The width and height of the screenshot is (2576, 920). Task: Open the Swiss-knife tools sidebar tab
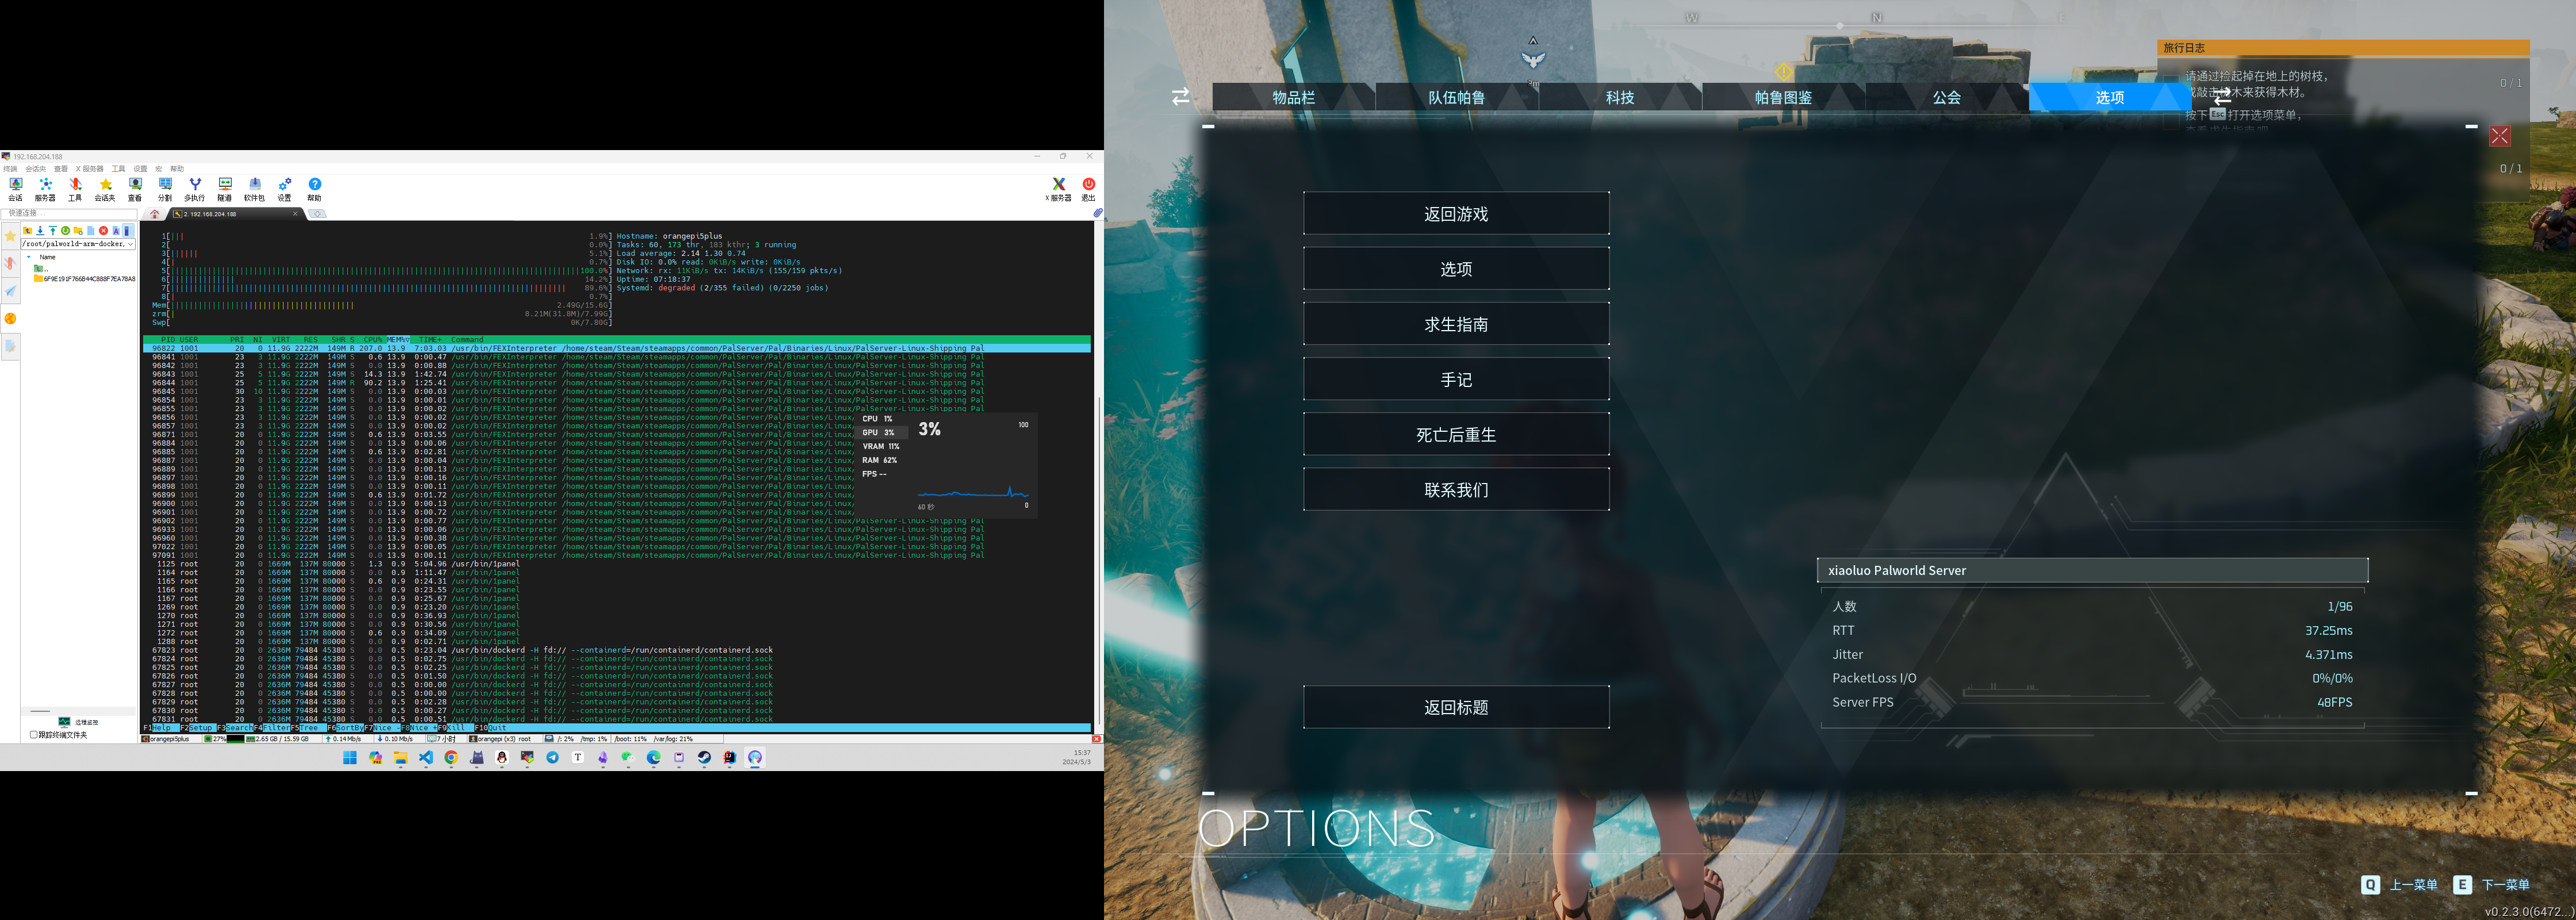coord(10,263)
